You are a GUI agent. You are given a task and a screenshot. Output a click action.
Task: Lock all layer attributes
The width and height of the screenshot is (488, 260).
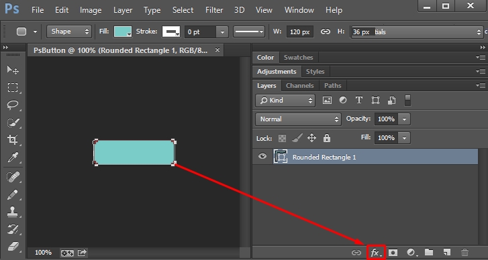pos(326,138)
